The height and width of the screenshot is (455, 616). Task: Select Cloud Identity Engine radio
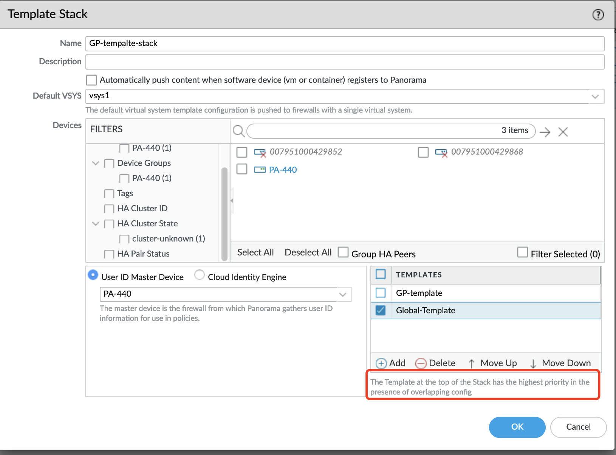click(200, 275)
